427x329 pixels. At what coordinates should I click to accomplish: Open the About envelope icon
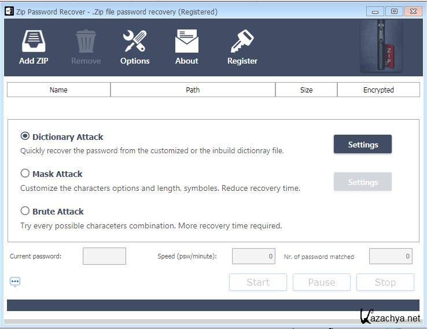(187, 42)
